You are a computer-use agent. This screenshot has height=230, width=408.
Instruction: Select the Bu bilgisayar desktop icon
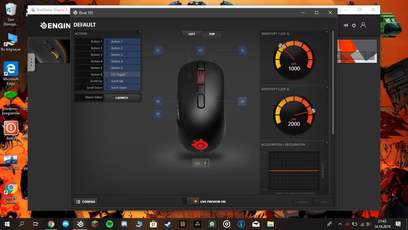coord(11,42)
